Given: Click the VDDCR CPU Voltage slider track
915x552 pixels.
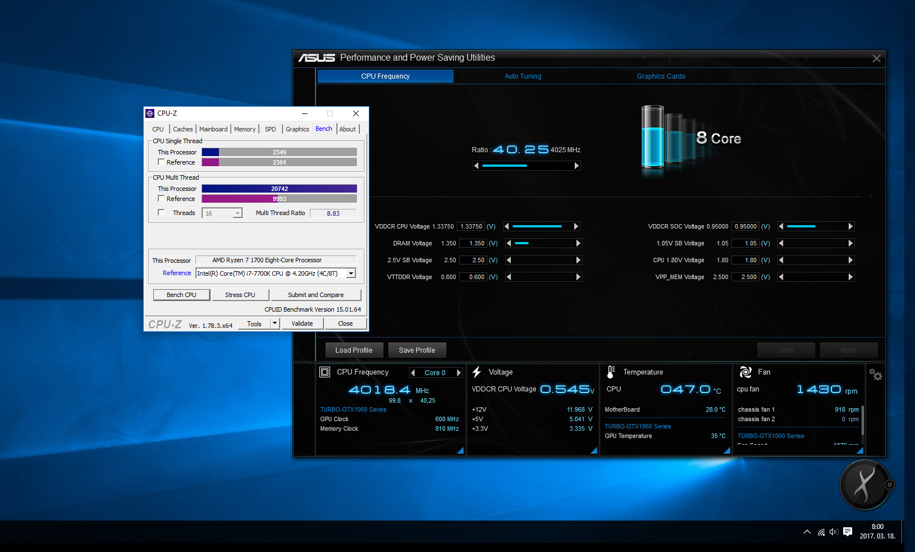Looking at the screenshot, I should 541,226.
